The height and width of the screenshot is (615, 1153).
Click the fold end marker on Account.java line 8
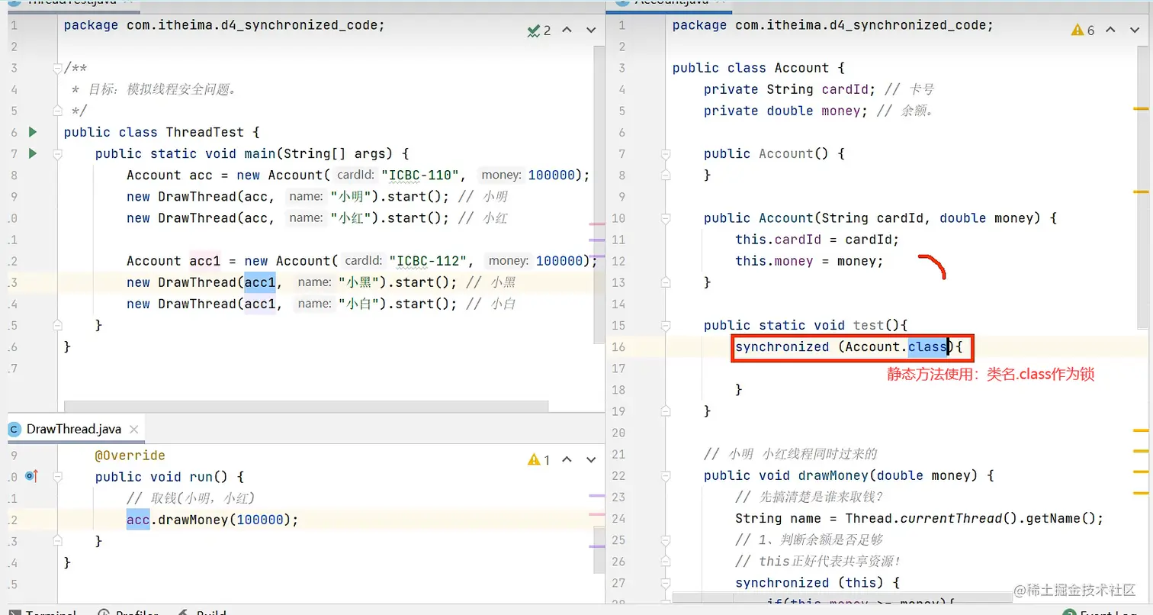click(666, 175)
